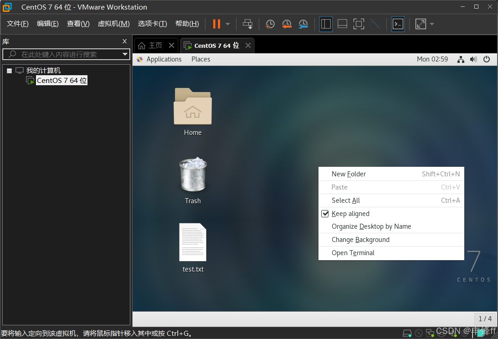Open the 文件(F) menu

click(x=17, y=24)
